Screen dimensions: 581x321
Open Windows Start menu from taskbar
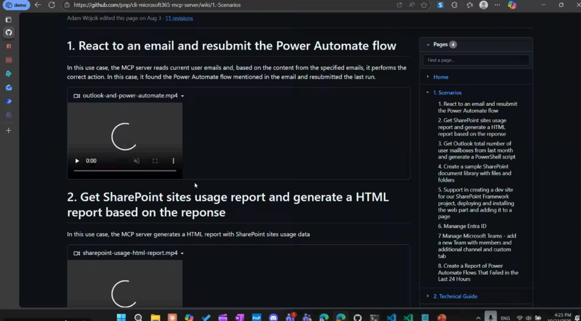[x=121, y=318]
